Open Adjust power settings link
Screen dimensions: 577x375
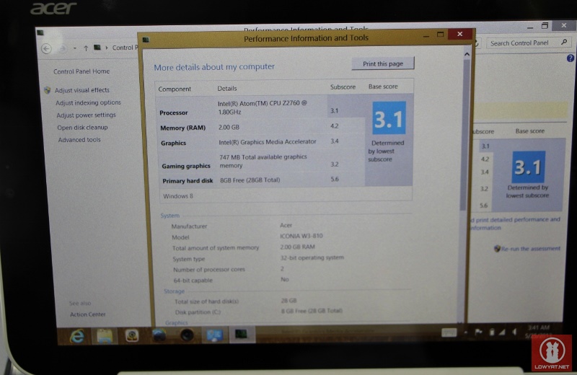(x=86, y=115)
